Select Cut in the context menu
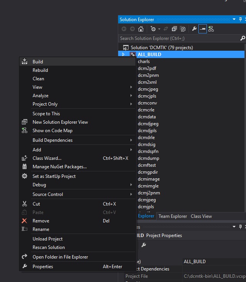This screenshot has height=282, width=246. [x=77, y=204]
